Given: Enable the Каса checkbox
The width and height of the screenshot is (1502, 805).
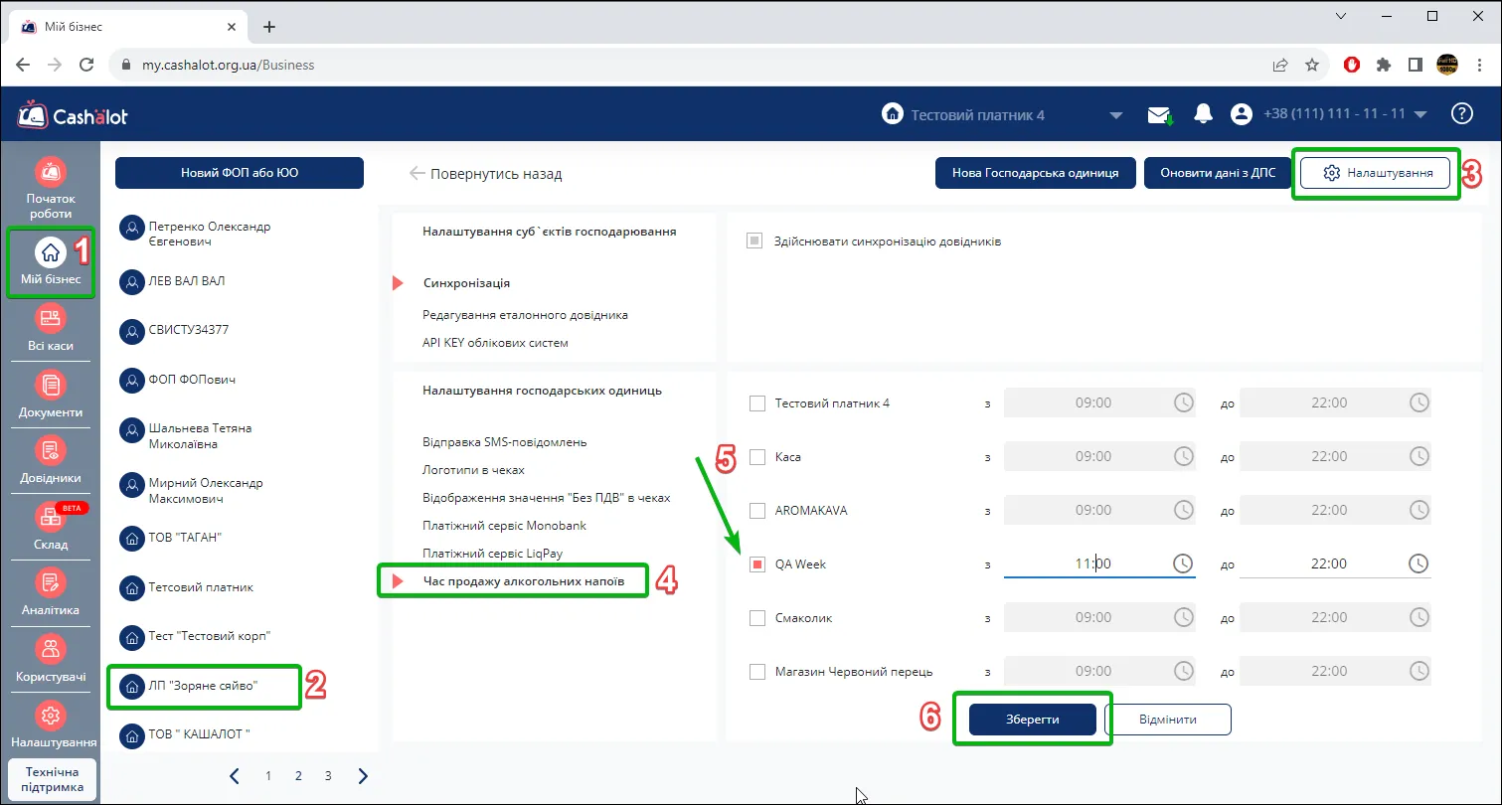Looking at the screenshot, I should (756, 456).
